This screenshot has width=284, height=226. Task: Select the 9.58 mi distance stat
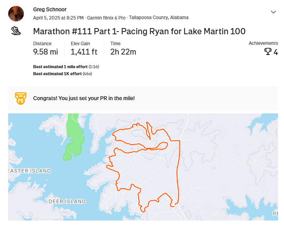coord(45,52)
